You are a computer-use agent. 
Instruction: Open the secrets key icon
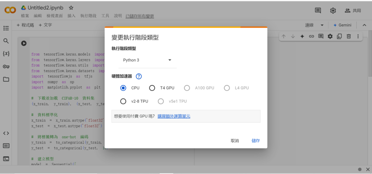(x=6, y=66)
